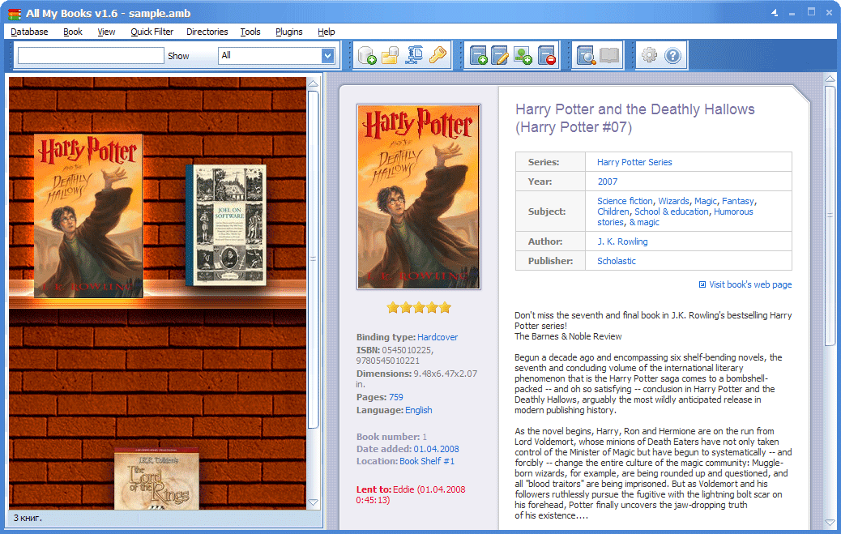Image resolution: width=841 pixels, height=534 pixels.
Task: Click the year 2007 link
Action: [608, 182]
